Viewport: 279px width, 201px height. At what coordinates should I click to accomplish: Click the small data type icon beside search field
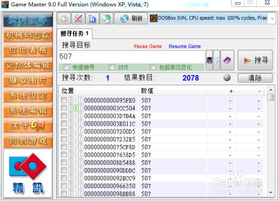coord(209,60)
